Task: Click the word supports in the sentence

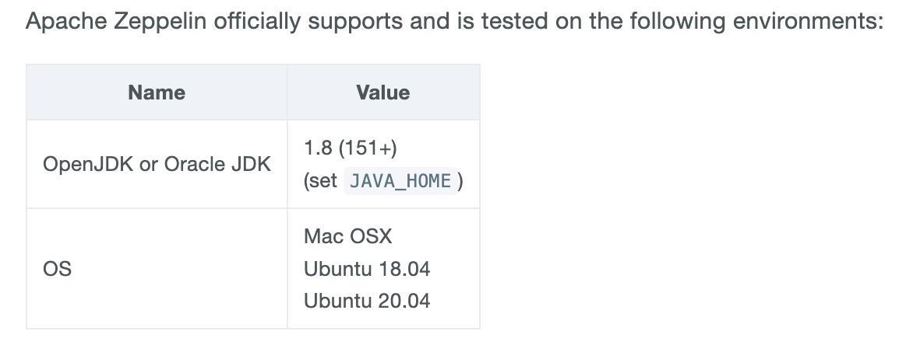Action: (x=355, y=22)
